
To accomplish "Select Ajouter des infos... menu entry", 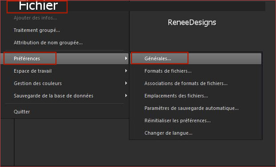I will (x=35, y=18).
